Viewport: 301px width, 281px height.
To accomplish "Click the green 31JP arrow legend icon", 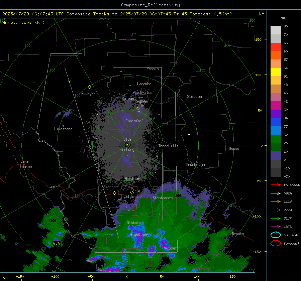I will tap(276, 218).
